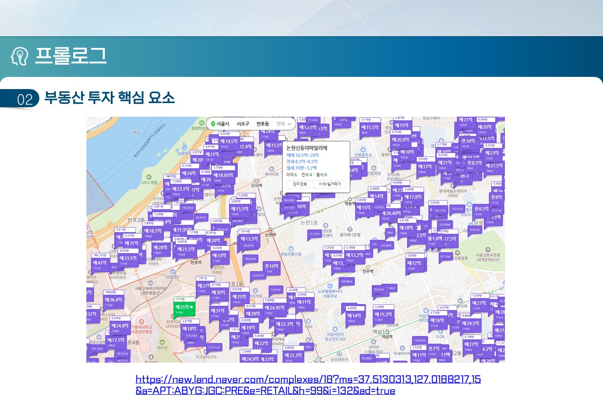Select 서울시 in the map breadcrumb
The image size is (603, 407).
tap(223, 124)
